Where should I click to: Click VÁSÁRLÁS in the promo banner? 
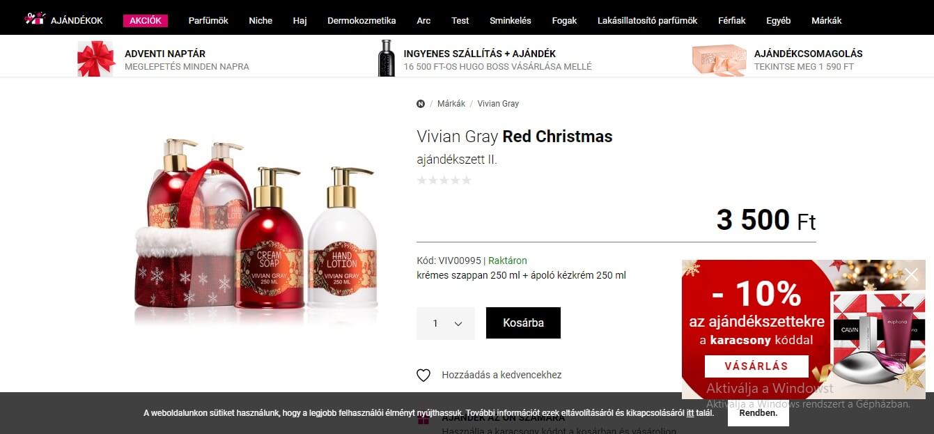pyautogui.click(x=756, y=366)
